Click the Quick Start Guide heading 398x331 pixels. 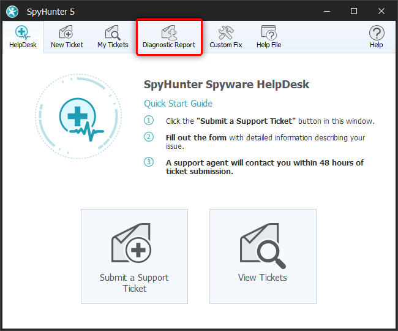(x=178, y=104)
